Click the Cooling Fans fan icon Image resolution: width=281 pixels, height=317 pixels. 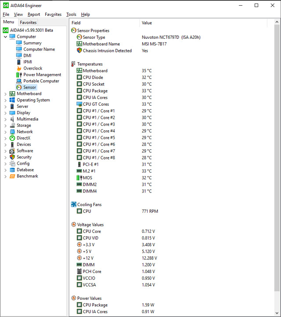74,204
